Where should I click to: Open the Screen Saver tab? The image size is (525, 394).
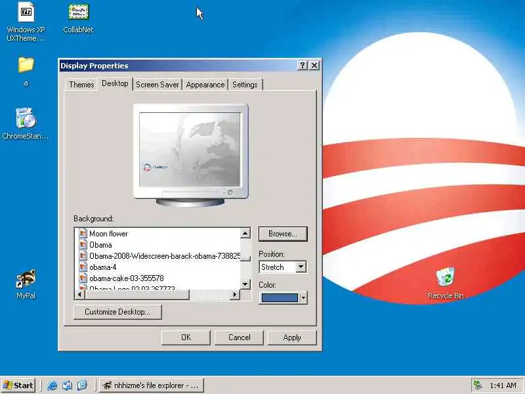(157, 85)
